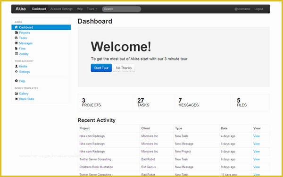Open Files in the sidebar
Viewport: 283px width, 177px height.
pyautogui.click(x=22, y=49)
